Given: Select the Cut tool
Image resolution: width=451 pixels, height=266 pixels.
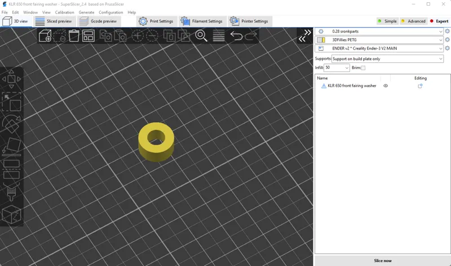Looking at the screenshot, I should [11, 169].
